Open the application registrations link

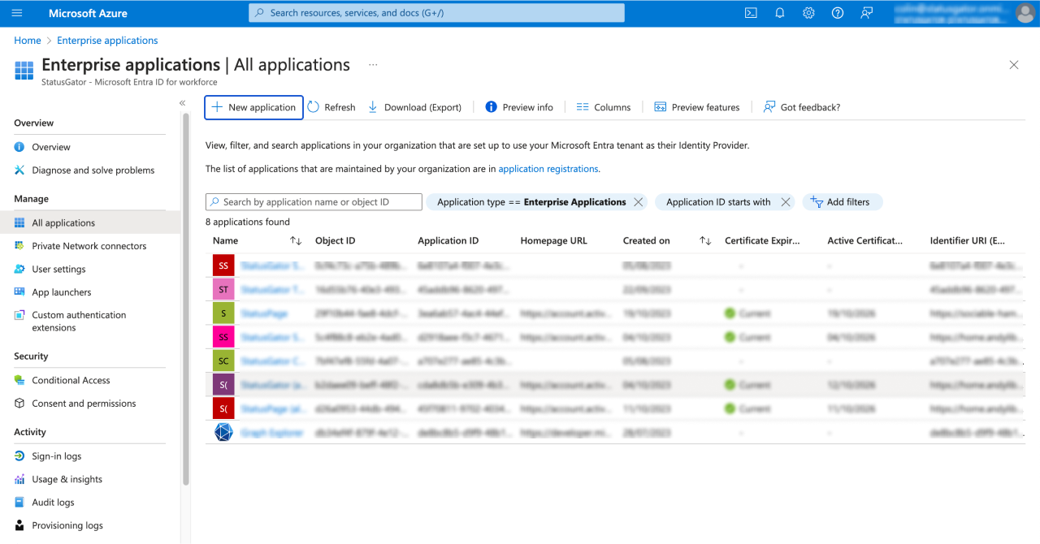point(548,169)
